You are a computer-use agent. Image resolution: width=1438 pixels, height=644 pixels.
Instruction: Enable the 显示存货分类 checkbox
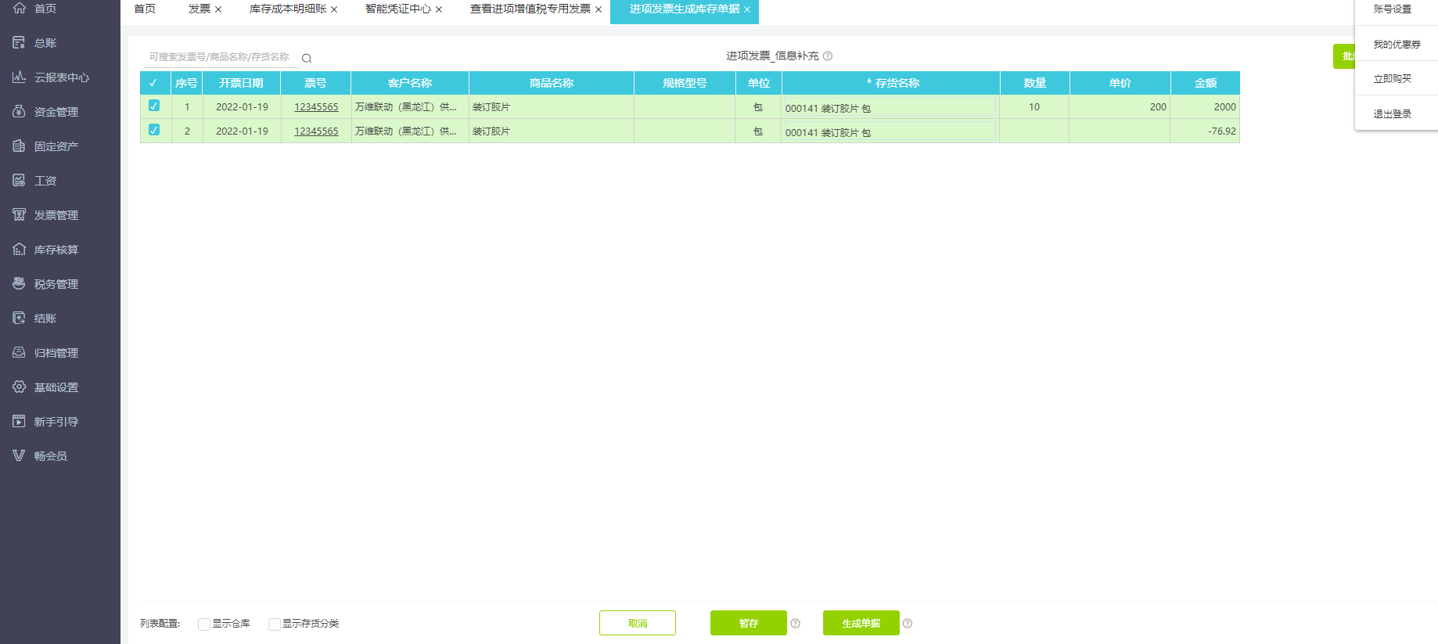(274, 624)
